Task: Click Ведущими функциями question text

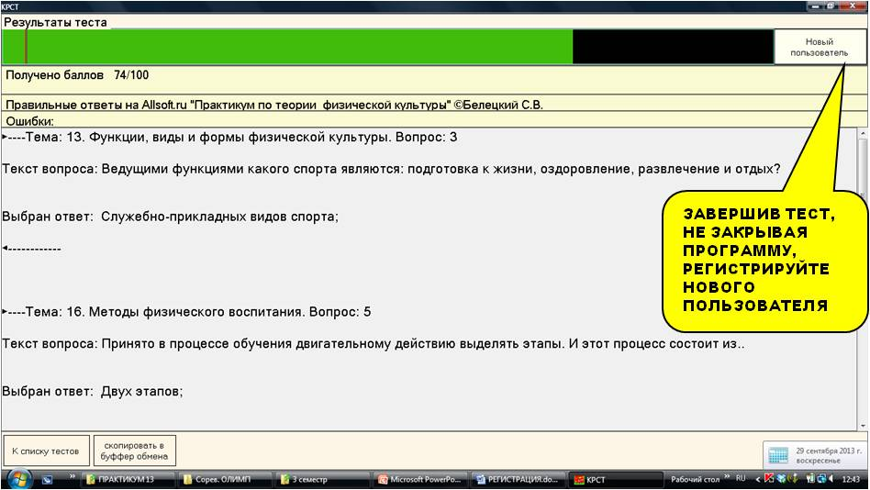Action: click(391, 169)
